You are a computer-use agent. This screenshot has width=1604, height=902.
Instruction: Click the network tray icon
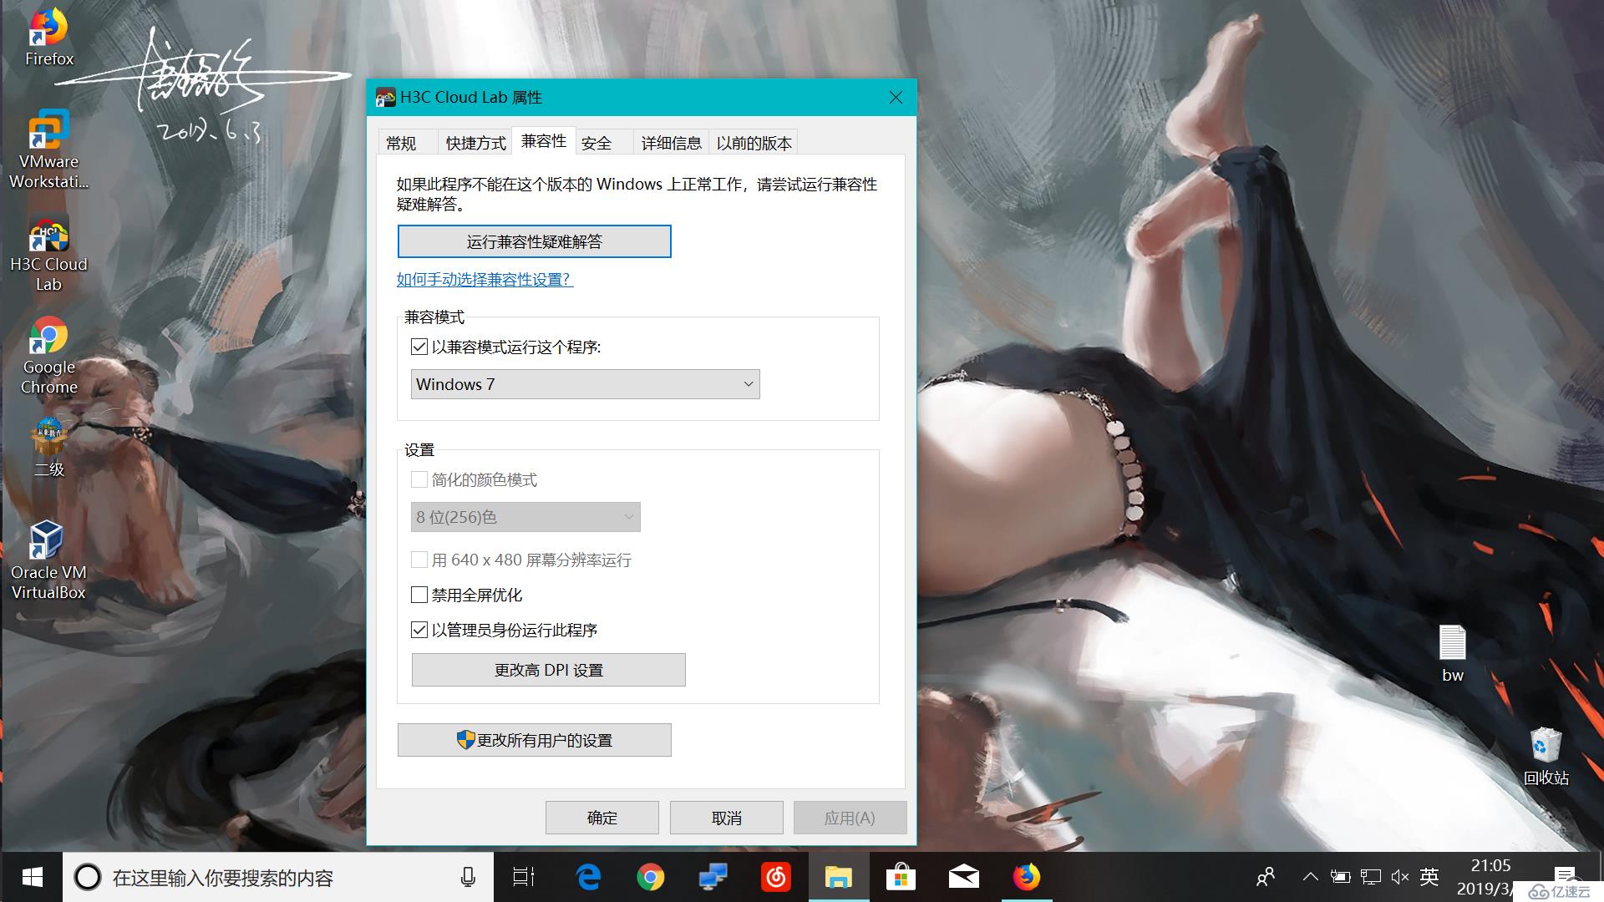pos(1370,877)
